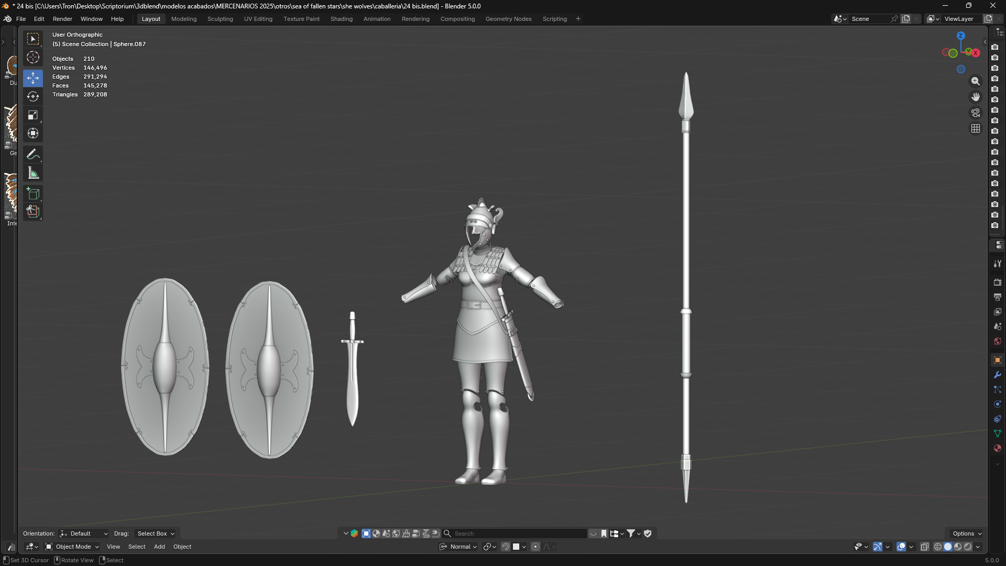The height and width of the screenshot is (566, 1006).
Task: Open the shading options dropdown arrow
Action: tap(978, 547)
